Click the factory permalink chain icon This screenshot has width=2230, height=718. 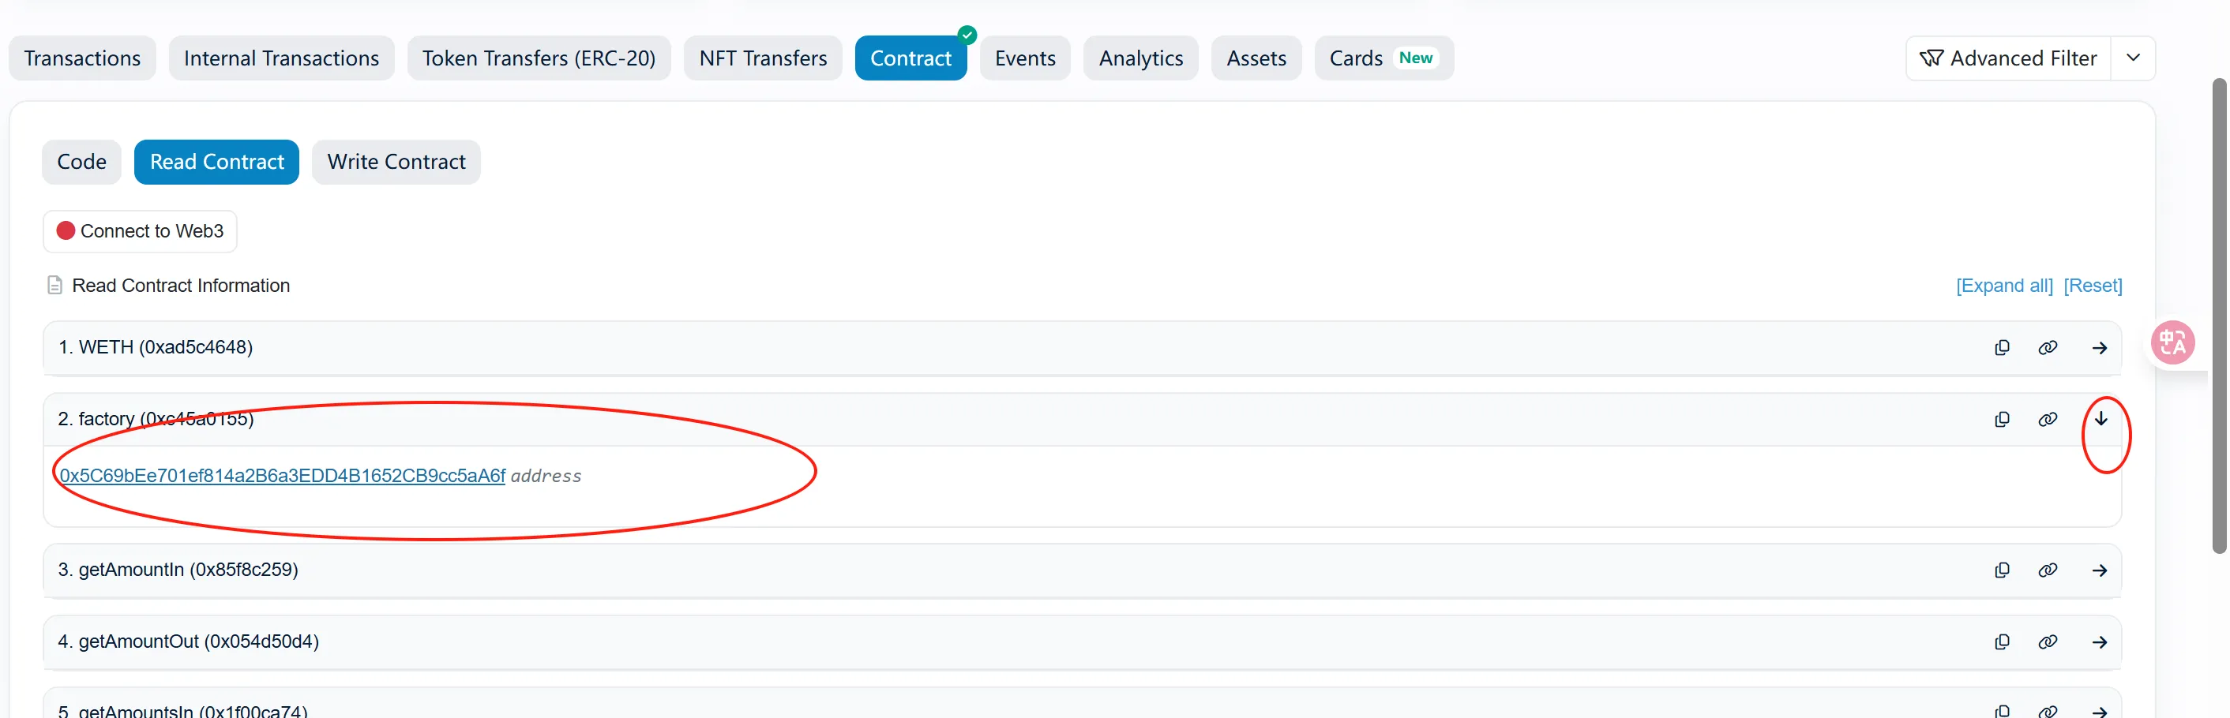[2048, 420]
